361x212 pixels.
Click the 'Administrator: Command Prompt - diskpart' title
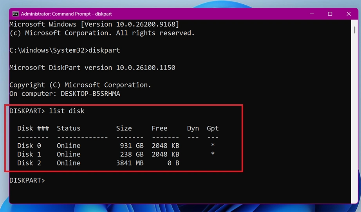(x=66, y=14)
